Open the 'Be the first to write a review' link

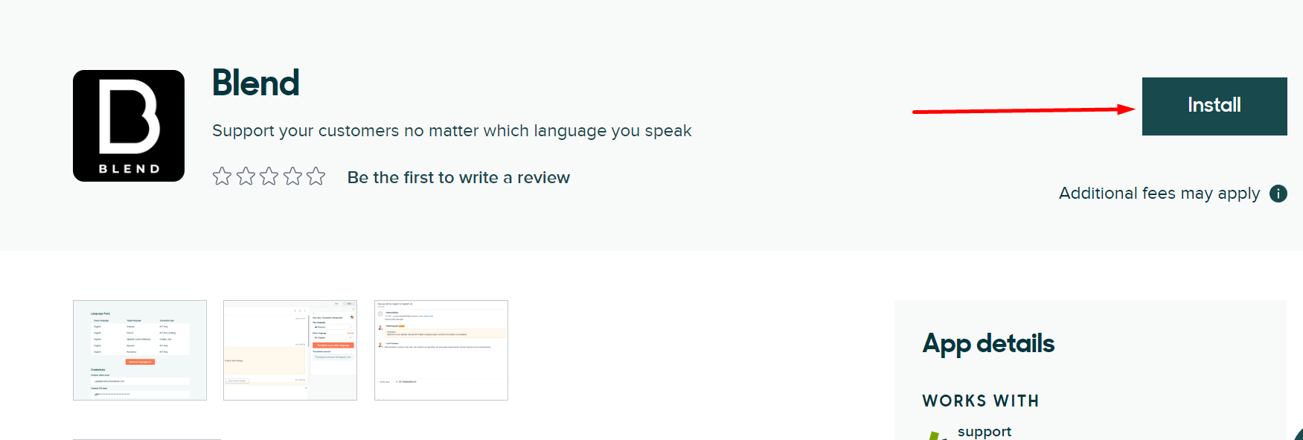[x=458, y=177]
